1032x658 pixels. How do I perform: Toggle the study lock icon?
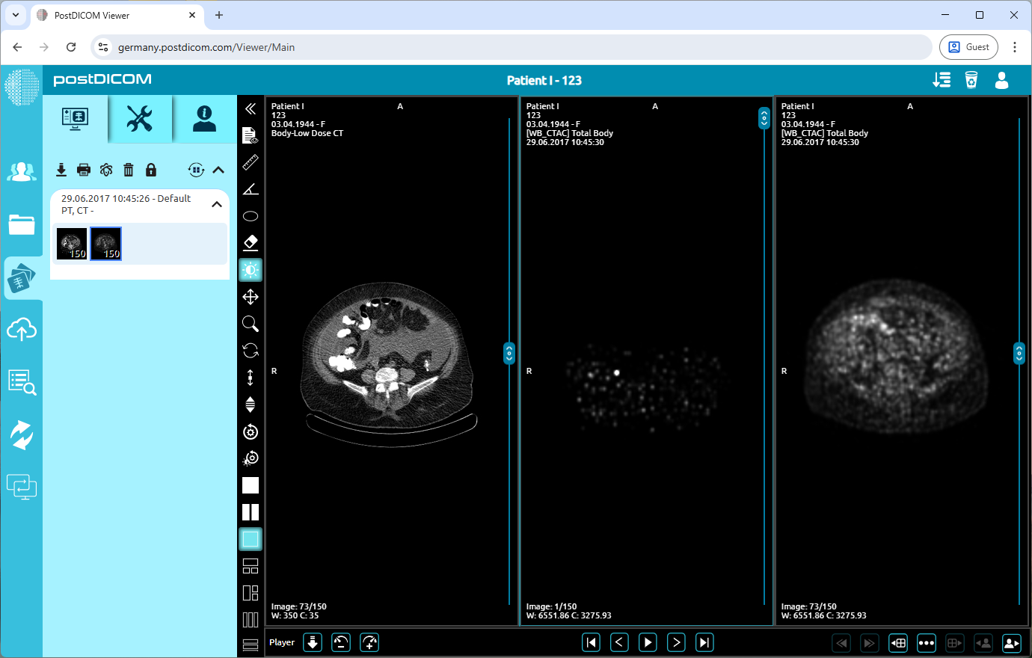(x=151, y=170)
